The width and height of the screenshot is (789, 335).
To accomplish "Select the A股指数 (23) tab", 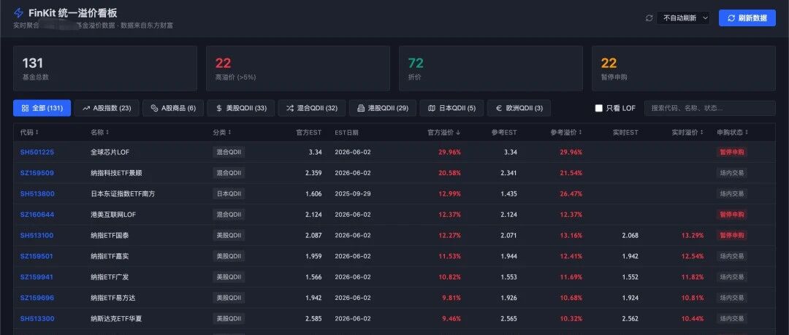I will [x=107, y=108].
